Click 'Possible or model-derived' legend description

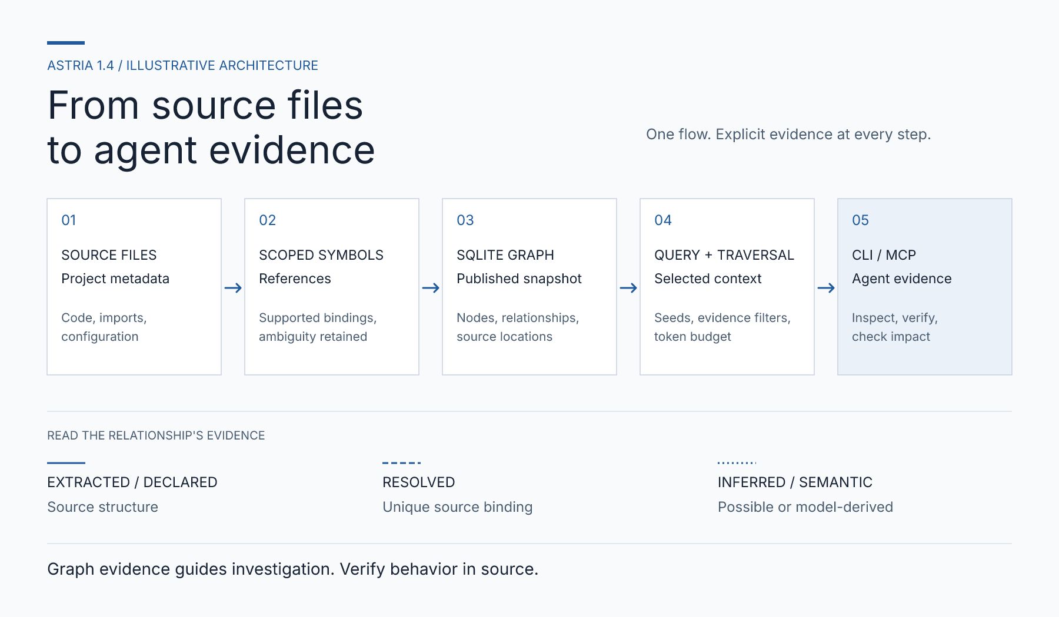[805, 507]
